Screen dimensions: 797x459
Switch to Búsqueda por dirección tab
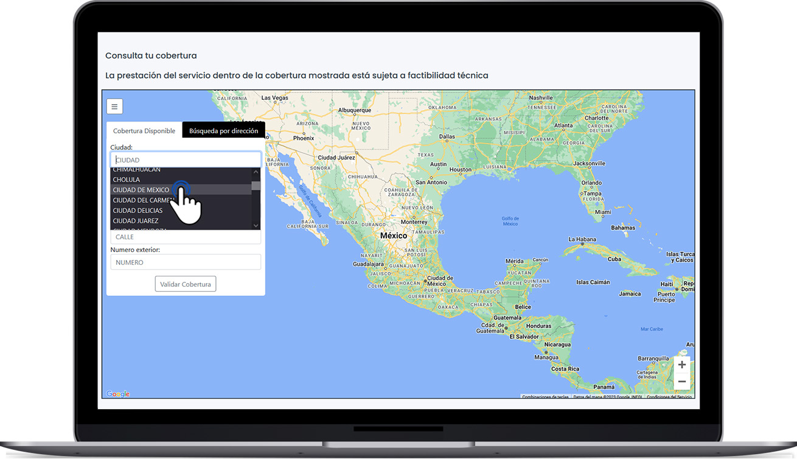coord(223,131)
